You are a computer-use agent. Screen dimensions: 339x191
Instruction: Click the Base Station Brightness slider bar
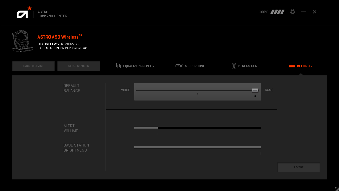click(197, 147)
